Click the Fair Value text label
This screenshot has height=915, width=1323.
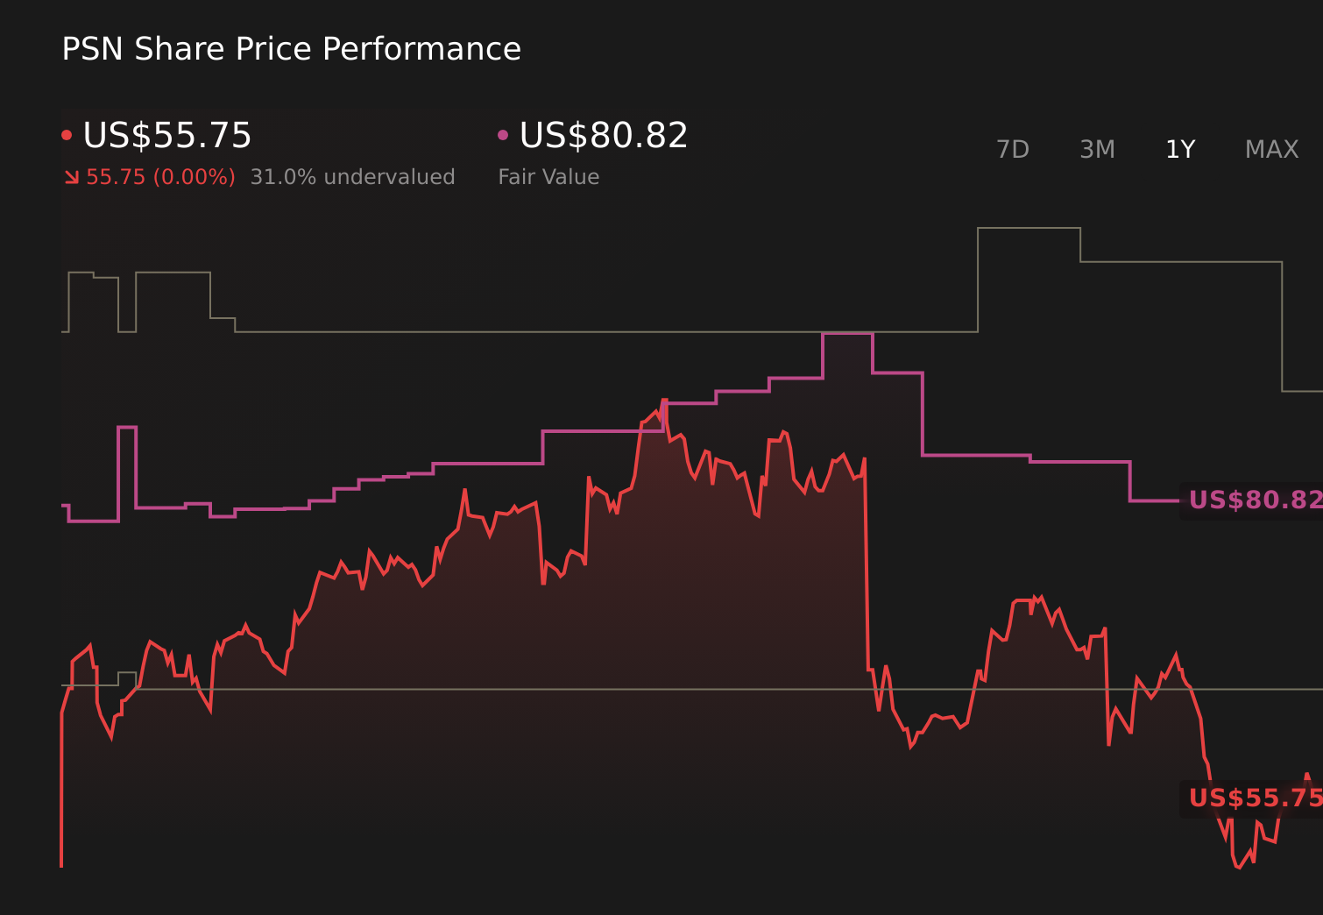(548, 177)
